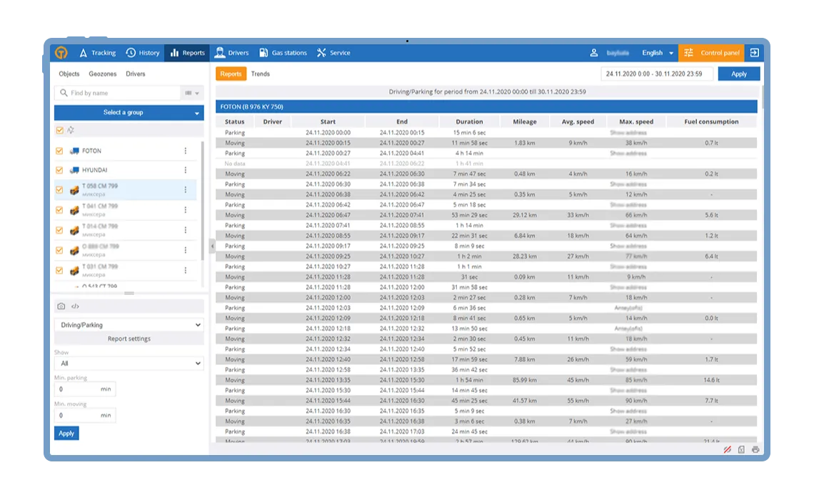Open the English language dropdown
Viewport: 814px width, 500px height.
pos(657,53)
